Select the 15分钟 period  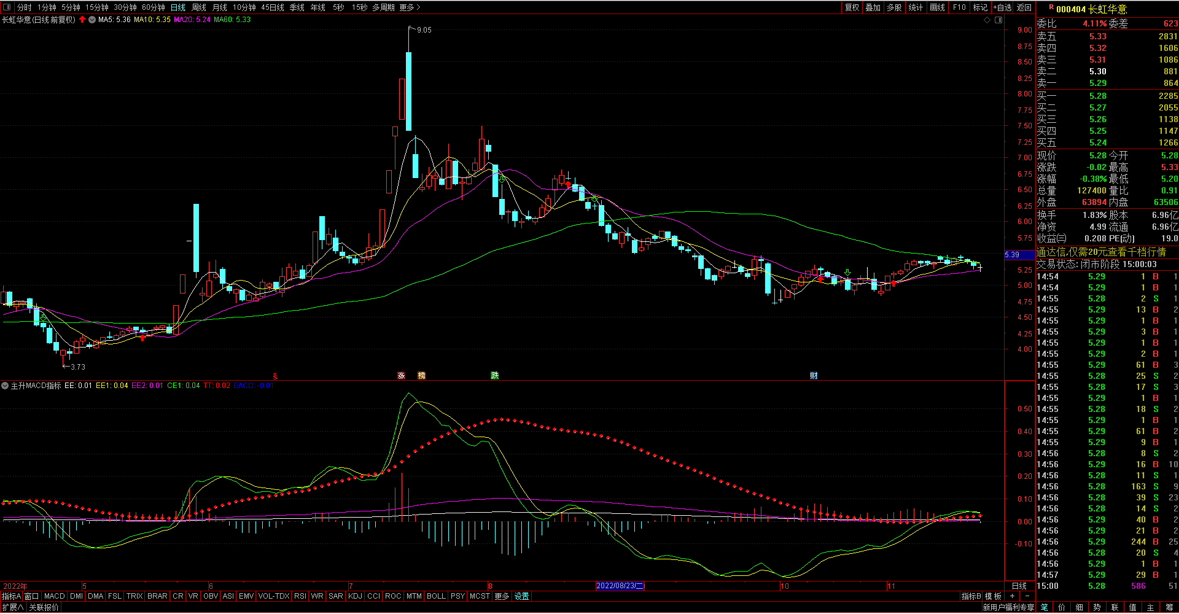point(97,7)
